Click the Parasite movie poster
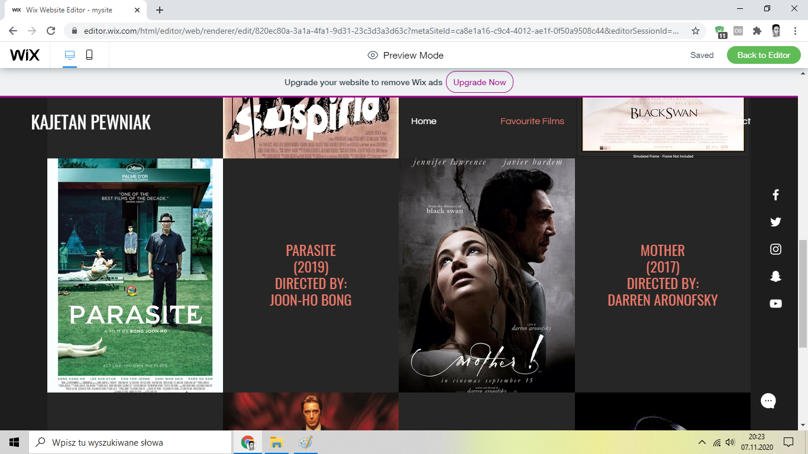The image size is (808, 454). (135, 275)
